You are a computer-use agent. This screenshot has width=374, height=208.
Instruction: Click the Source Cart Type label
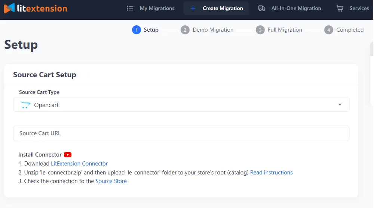[39, 92]
